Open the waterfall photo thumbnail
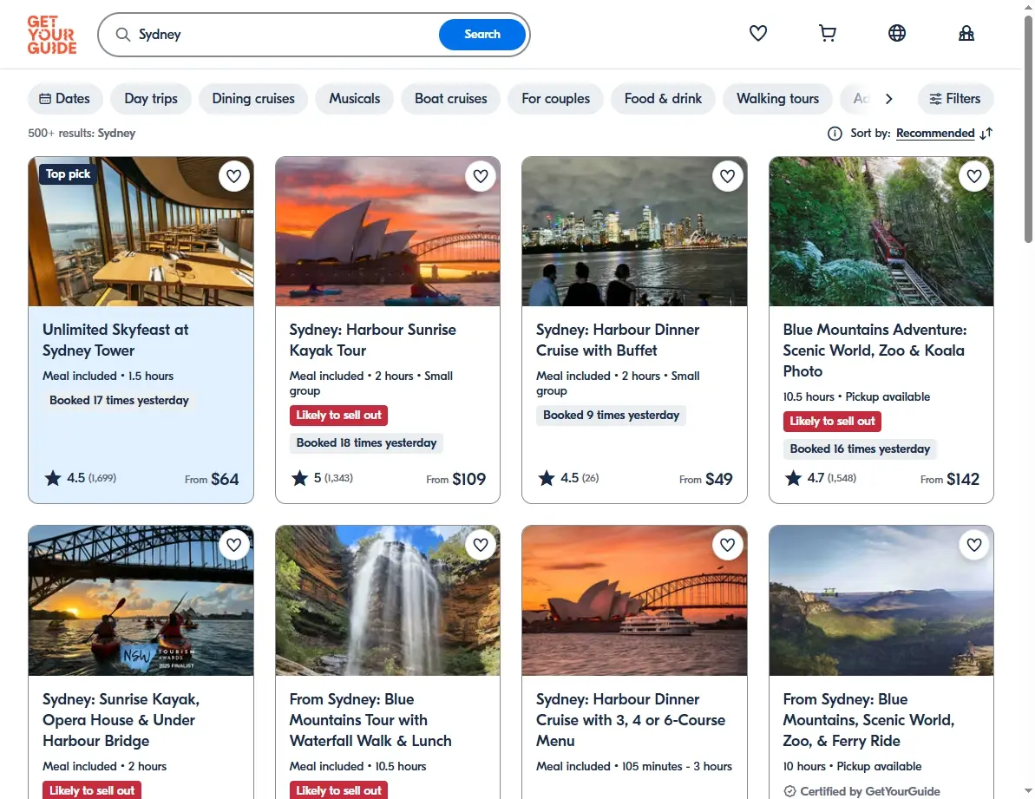This screenshot has height=799, width=1035. coord(388,600)
